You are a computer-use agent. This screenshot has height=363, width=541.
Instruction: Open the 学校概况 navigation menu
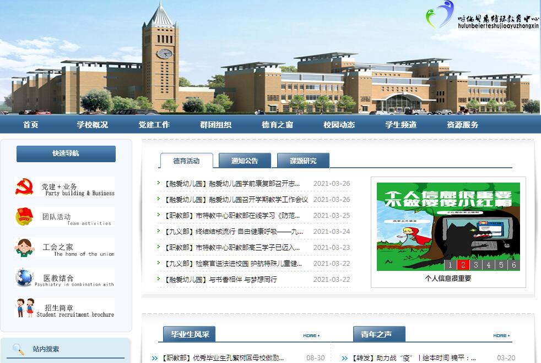pyautogui.click(x=93, y=125)
